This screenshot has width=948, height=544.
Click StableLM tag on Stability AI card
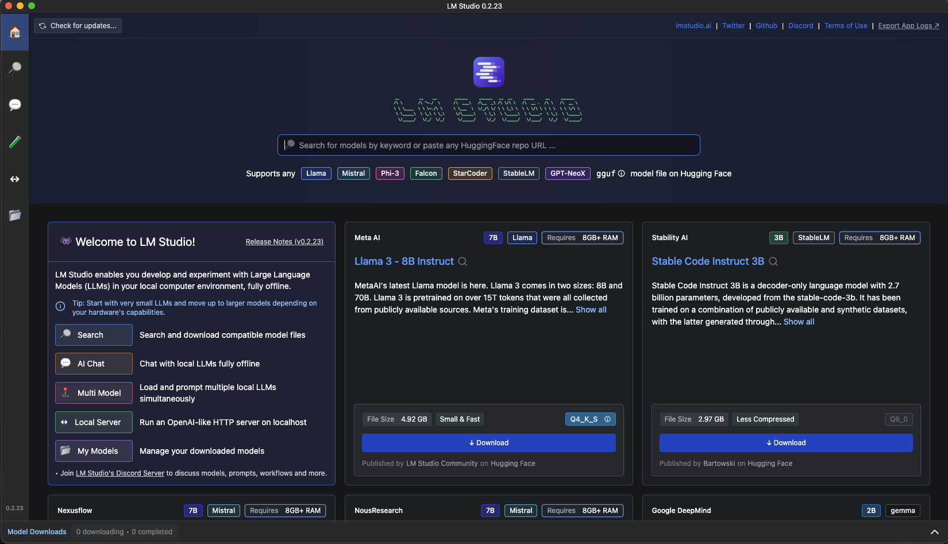814,238
